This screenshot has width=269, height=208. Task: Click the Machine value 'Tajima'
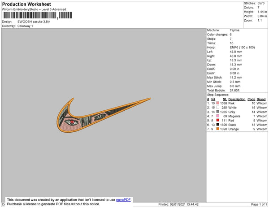tap(234, 30)
